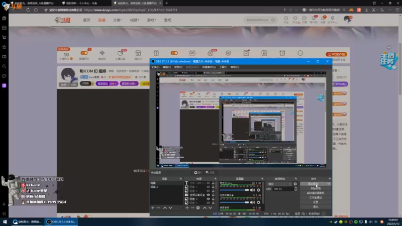Click 视频采集设备 volume slider
Screen dimensions: 402x226
[x=234, y=202]
